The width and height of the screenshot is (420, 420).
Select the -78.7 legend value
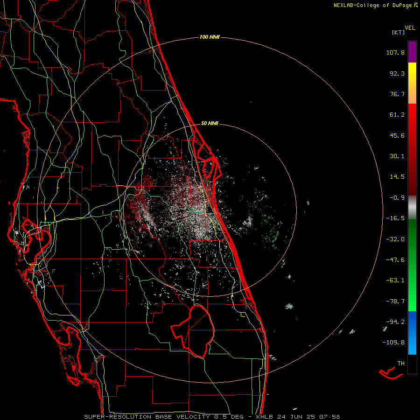395,301
